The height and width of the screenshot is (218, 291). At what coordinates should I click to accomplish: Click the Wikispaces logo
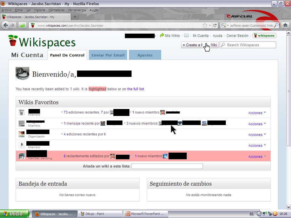[x=42, y=41]
